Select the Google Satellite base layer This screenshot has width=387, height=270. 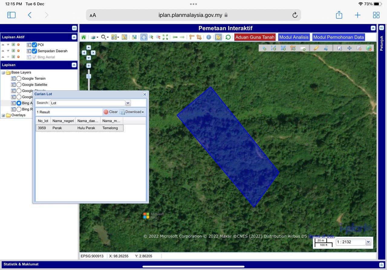pos(19,85)
